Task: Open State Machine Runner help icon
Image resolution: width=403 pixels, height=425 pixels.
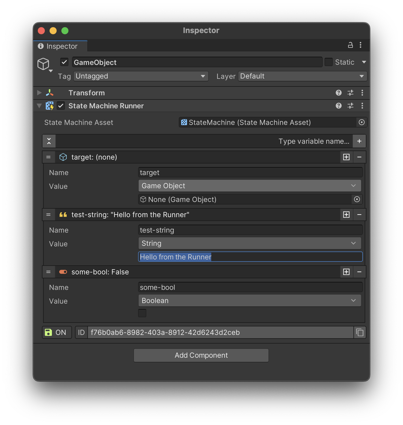Action: click(x=339, y=106)
